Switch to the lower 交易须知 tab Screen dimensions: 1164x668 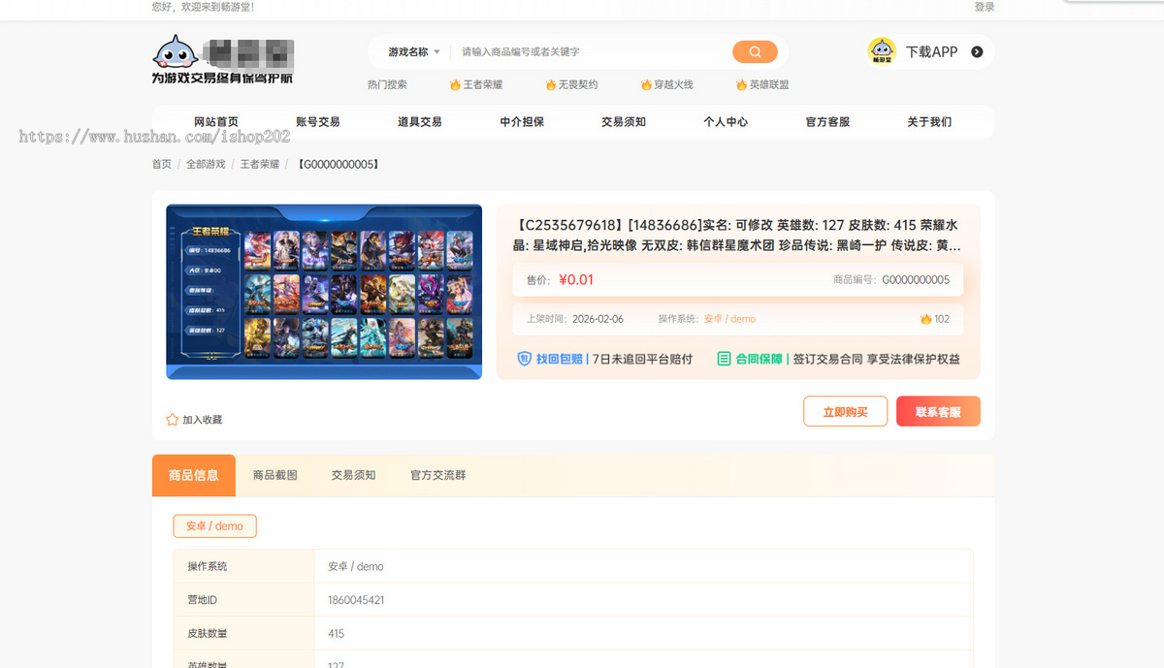coord(353,475)
